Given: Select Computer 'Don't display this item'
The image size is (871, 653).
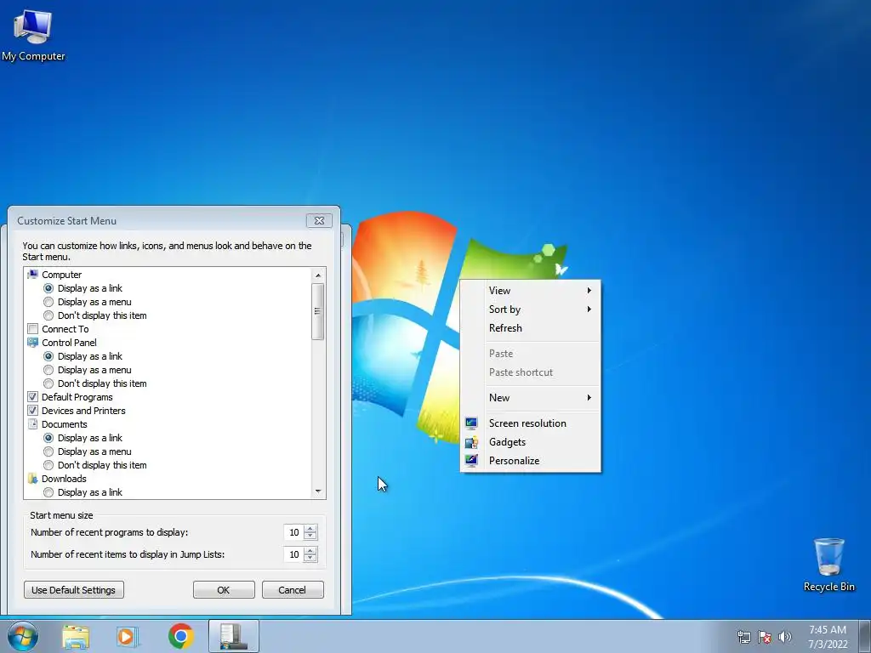Looking at the screenshot, I should click(x=48, y=315).
